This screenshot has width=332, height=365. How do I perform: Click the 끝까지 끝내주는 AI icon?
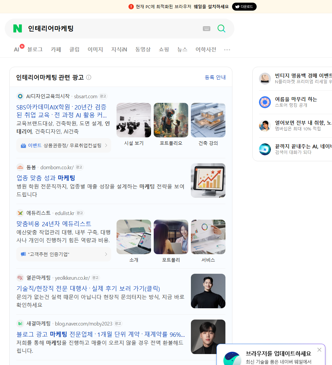click(x=265, y=149)
